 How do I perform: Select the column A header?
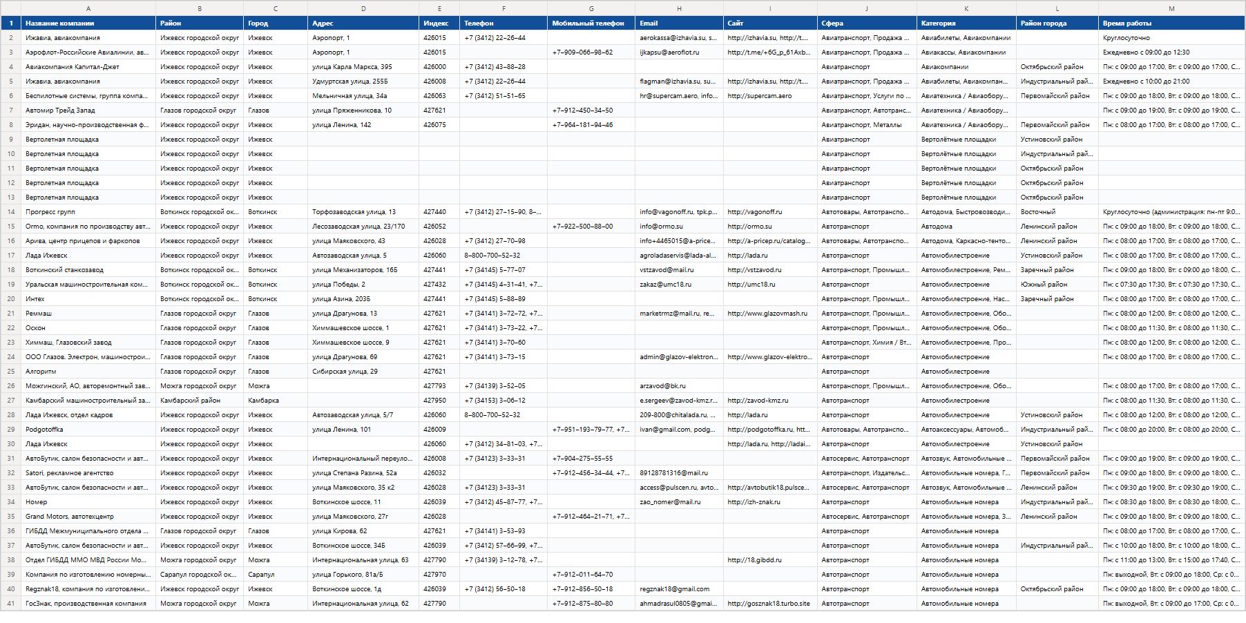(x=88, y=8)
